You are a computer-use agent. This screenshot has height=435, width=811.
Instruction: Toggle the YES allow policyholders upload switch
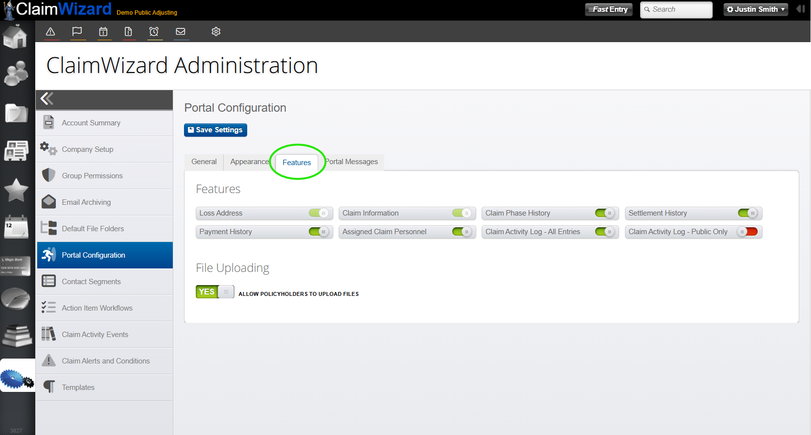pyautogui.click(x=215, y=292)
